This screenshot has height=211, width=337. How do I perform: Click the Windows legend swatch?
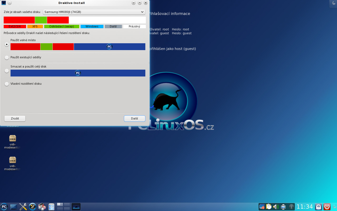point(92,26)
